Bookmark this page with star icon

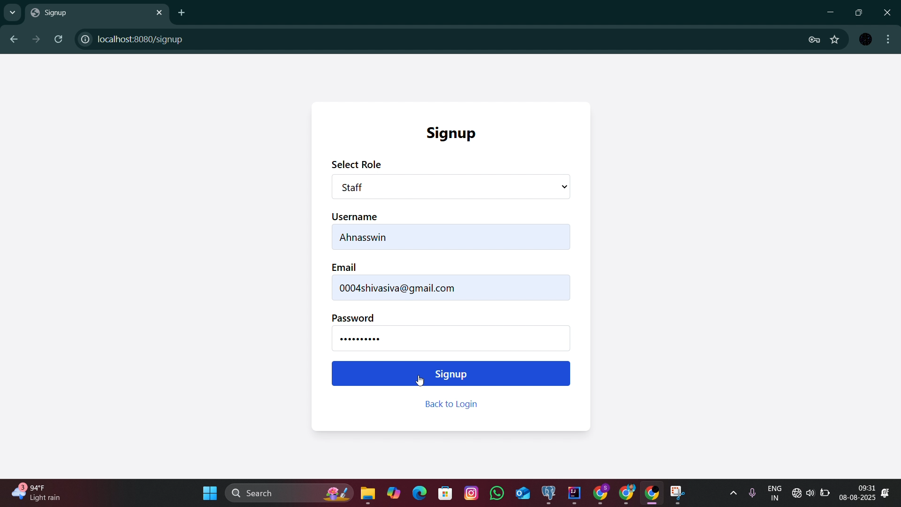[x=835, y=39]
